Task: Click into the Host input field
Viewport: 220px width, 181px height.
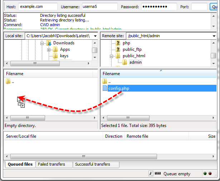Action: coord(38,6)
